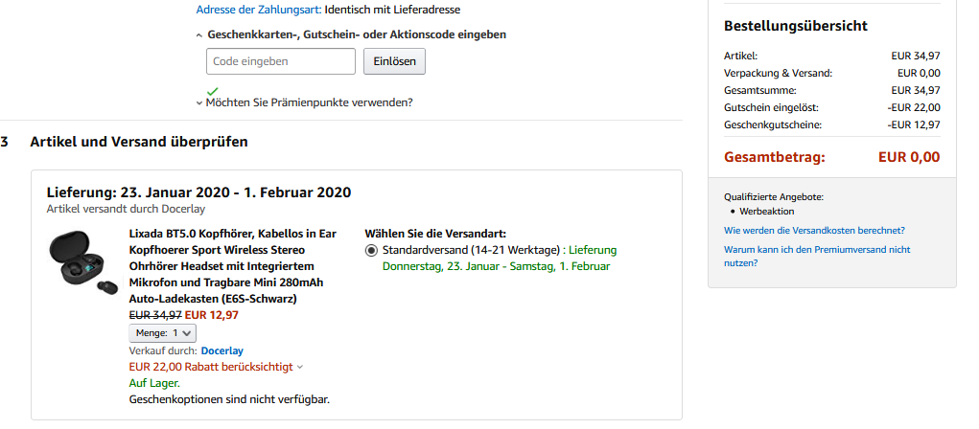Click the green checkmark icon below the code field

212,91
